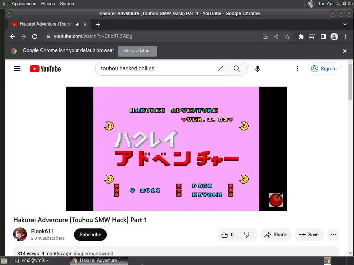354x265 pixels.
Task: Open more actions ellipsis menu
Action: point(333,235)
